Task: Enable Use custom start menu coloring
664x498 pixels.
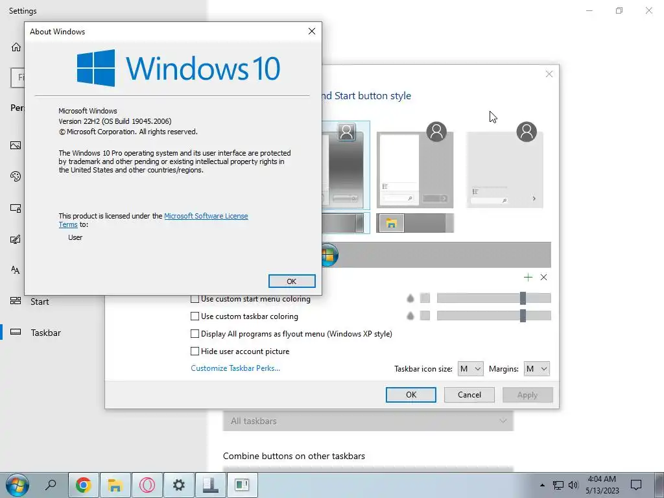Action: pos(195,299)
